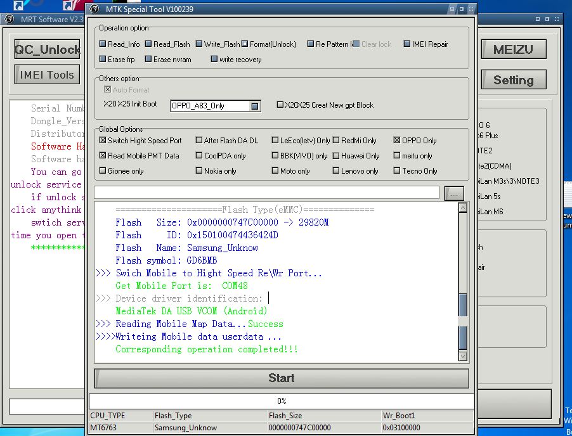The height and width of the screenshot is (436, 572).
Task: Select the QC_Unlock button
Action: click(47, 49)
